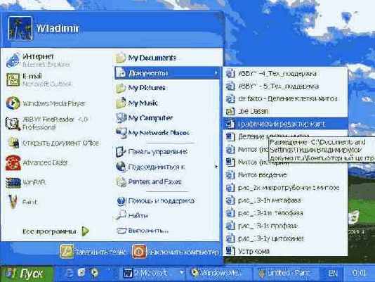
Task: Open WinRAR from the pinned list
Action: click(x=26, y=183)
